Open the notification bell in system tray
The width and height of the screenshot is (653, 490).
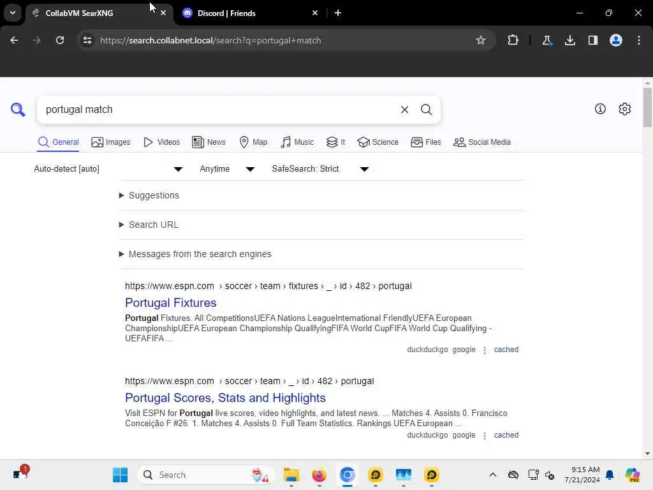610,475
